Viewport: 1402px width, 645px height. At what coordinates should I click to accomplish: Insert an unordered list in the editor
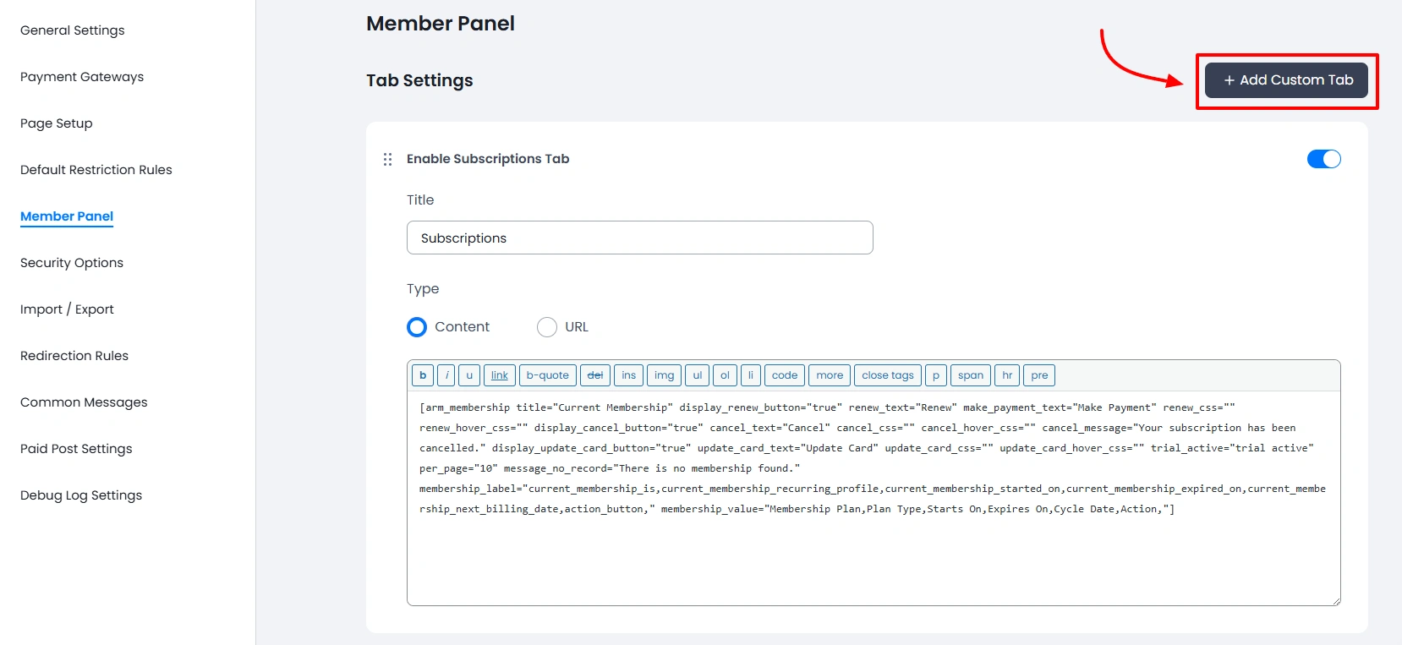697,375
